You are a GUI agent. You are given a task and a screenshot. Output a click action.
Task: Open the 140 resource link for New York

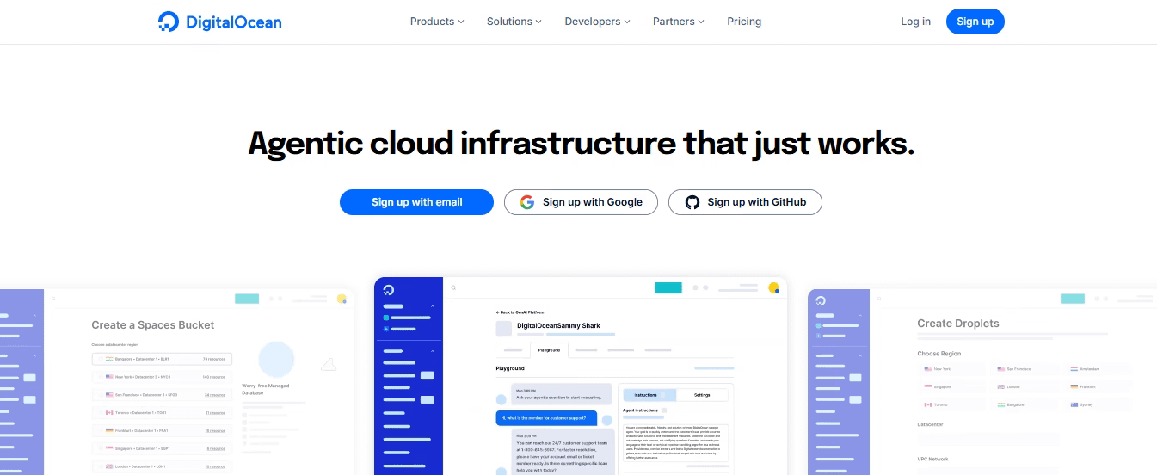click(214, 377)
